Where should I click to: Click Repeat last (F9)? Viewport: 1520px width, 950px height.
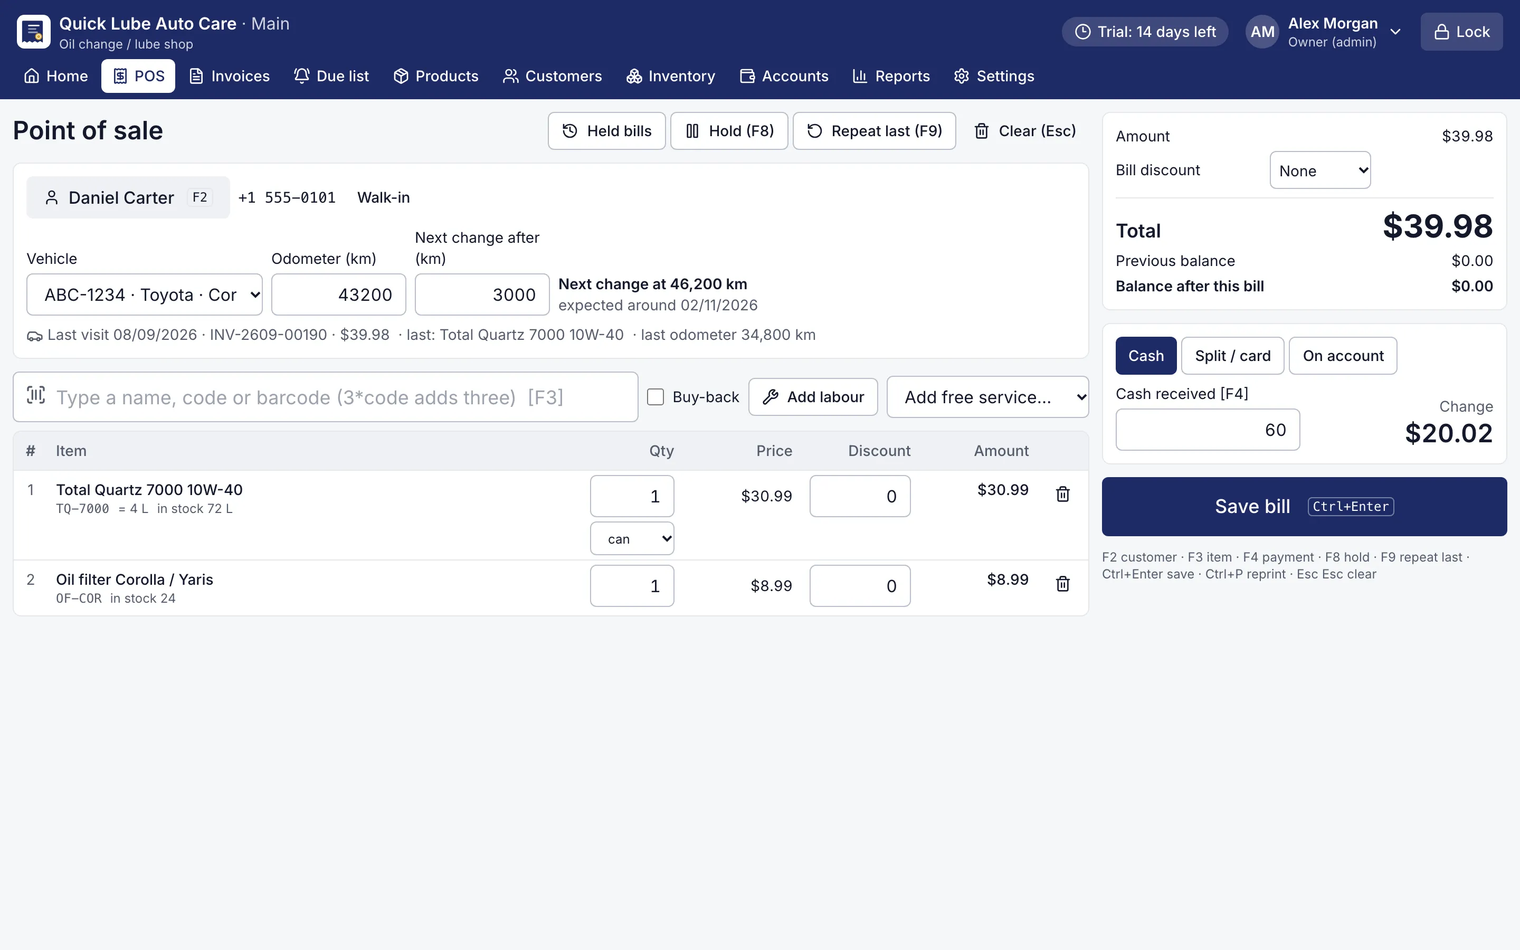[x=875, y=131]
